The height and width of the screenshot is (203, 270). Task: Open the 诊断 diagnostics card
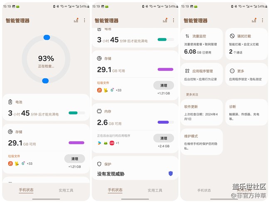(x=246, y=112)
